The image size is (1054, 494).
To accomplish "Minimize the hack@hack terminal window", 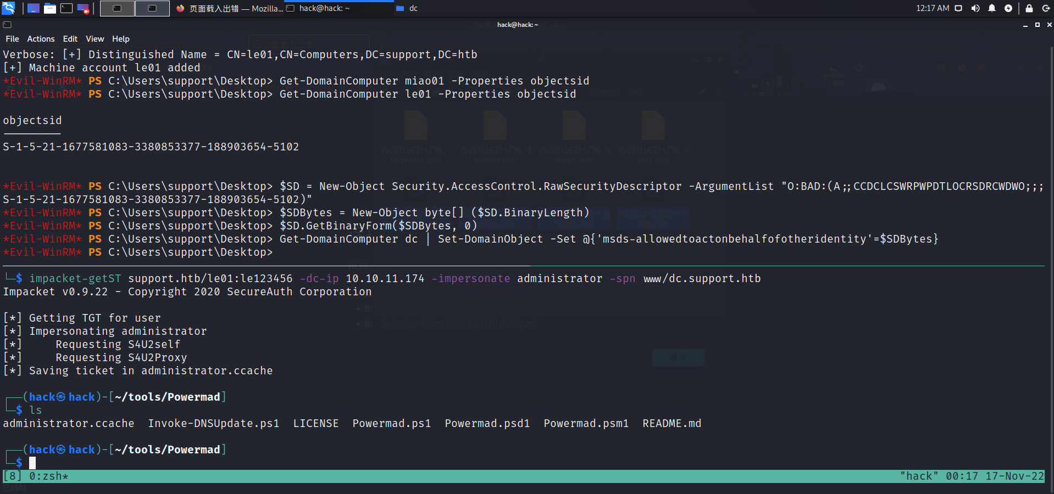I will (1025, 25).
